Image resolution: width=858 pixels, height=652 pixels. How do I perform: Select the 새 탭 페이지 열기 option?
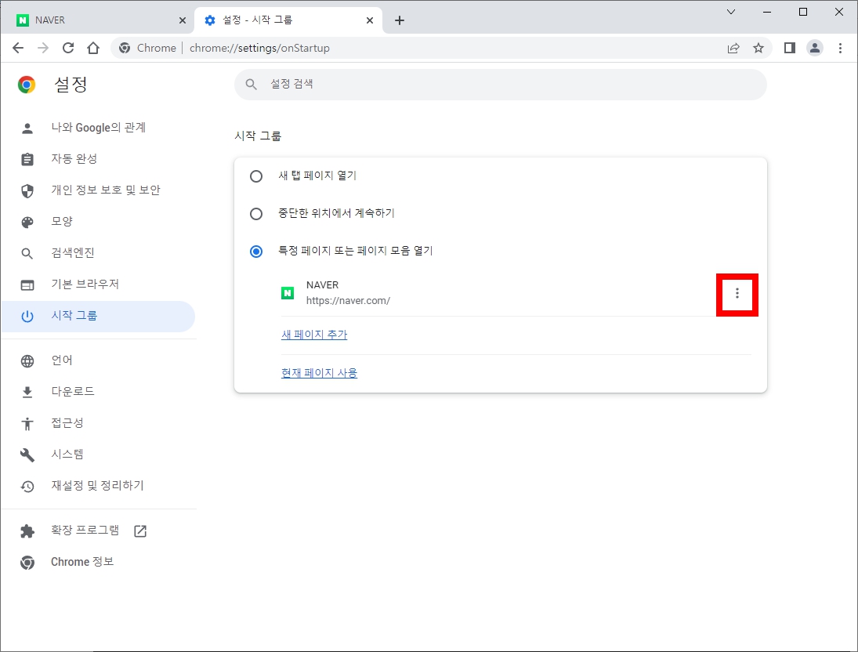tap(256, 176)
